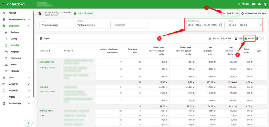Click ZAPISZ RAPORT button
269x127 pixels.
click(83, 14)
